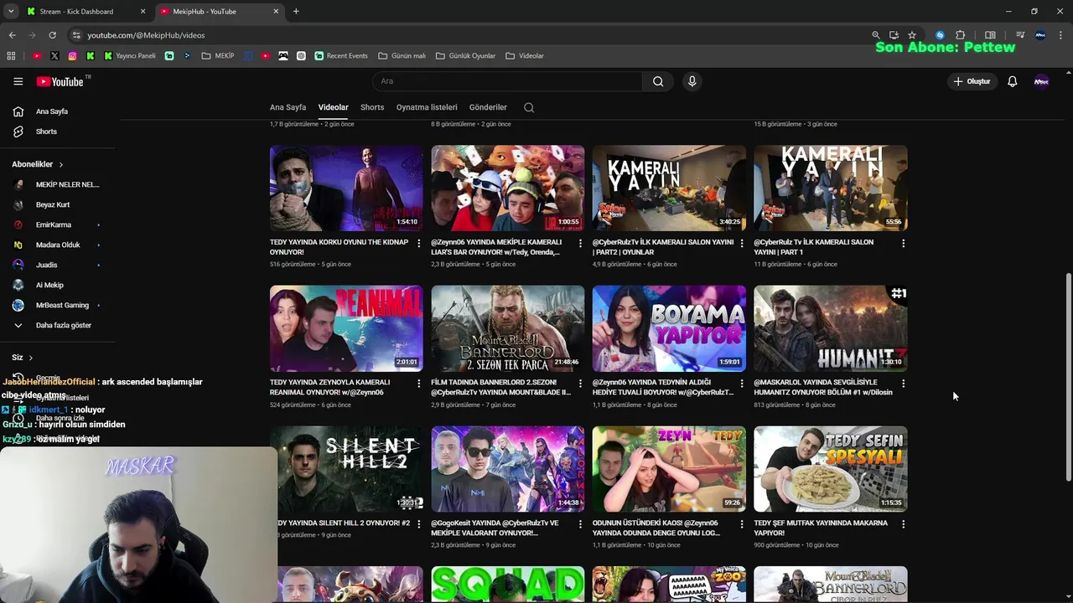Open the Chrome three-dot menu

(1061, 35)
